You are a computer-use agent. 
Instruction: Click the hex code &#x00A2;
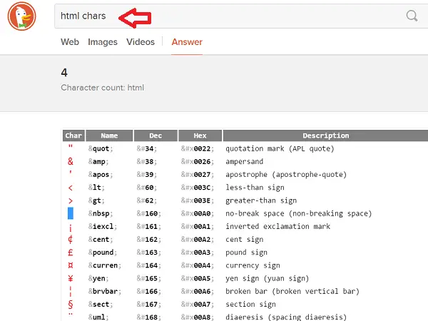pos(198,240)
